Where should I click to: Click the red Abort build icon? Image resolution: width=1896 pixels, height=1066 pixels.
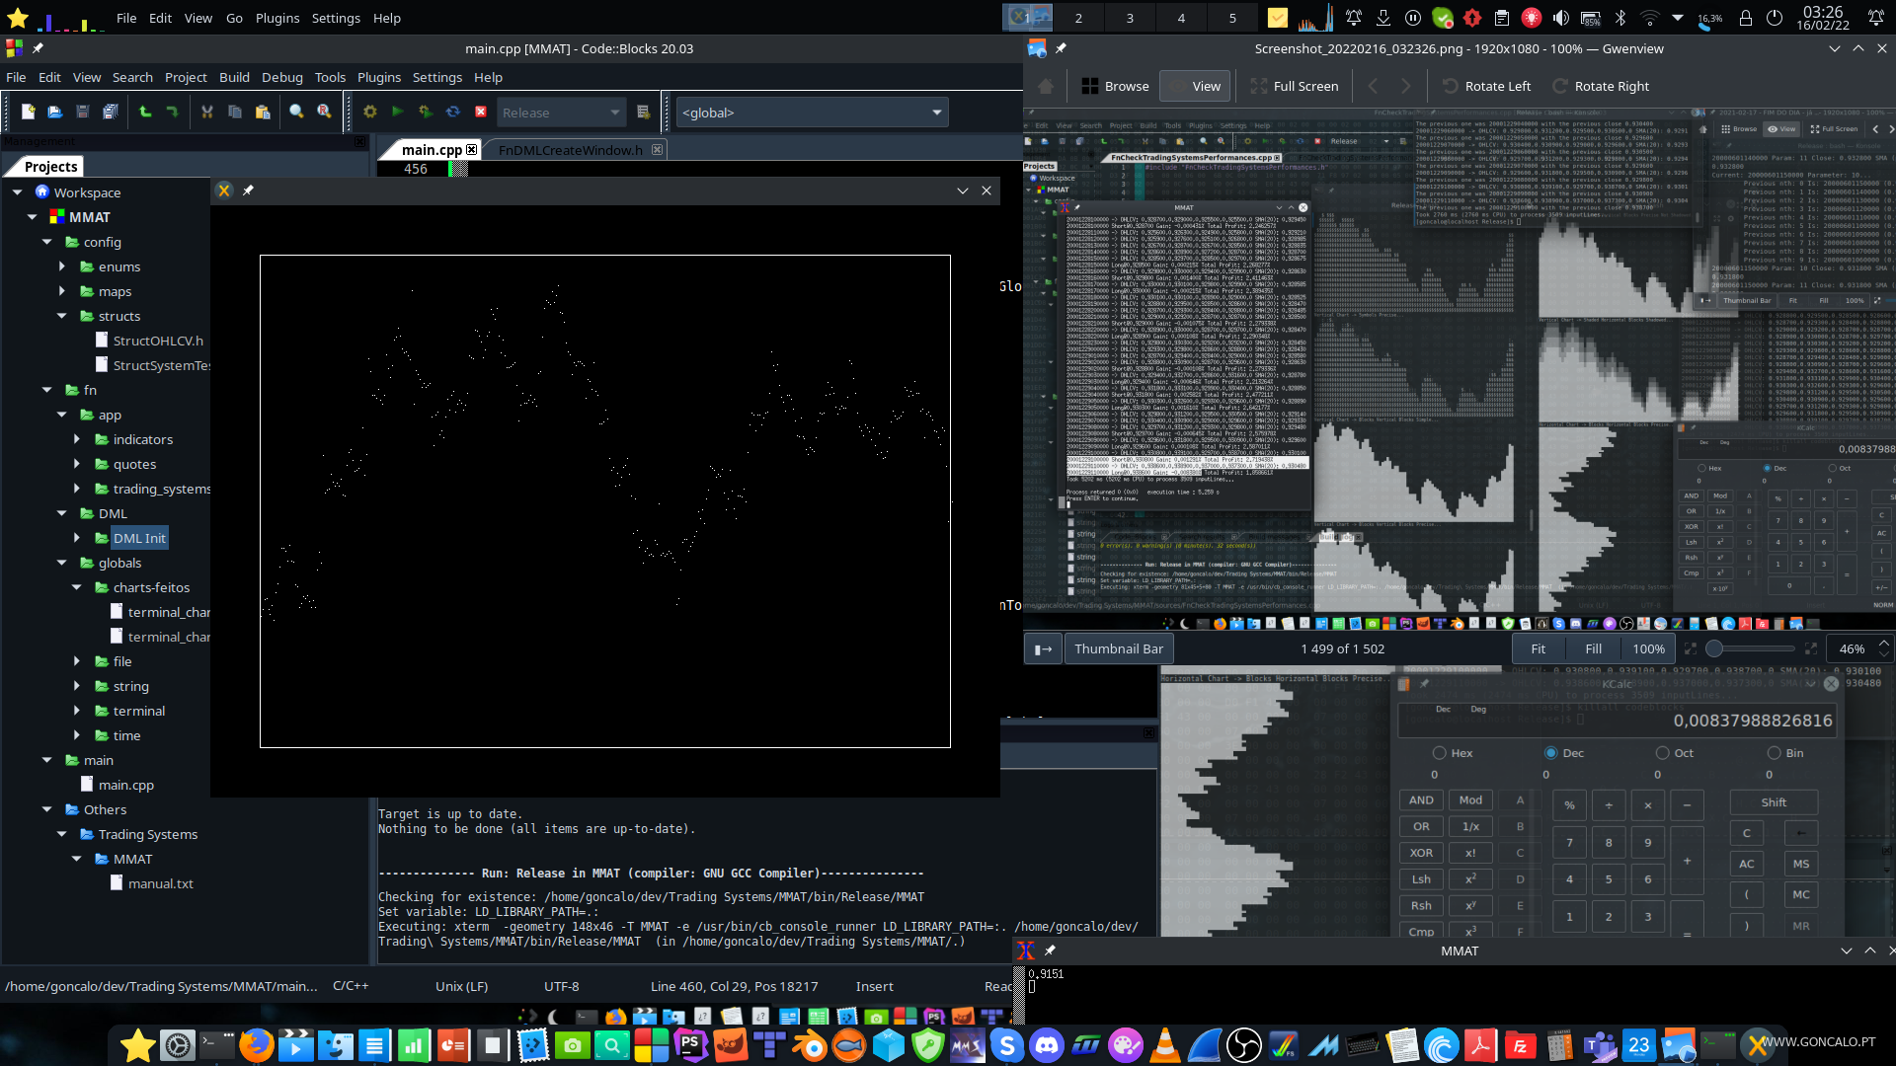coord(481,113)
